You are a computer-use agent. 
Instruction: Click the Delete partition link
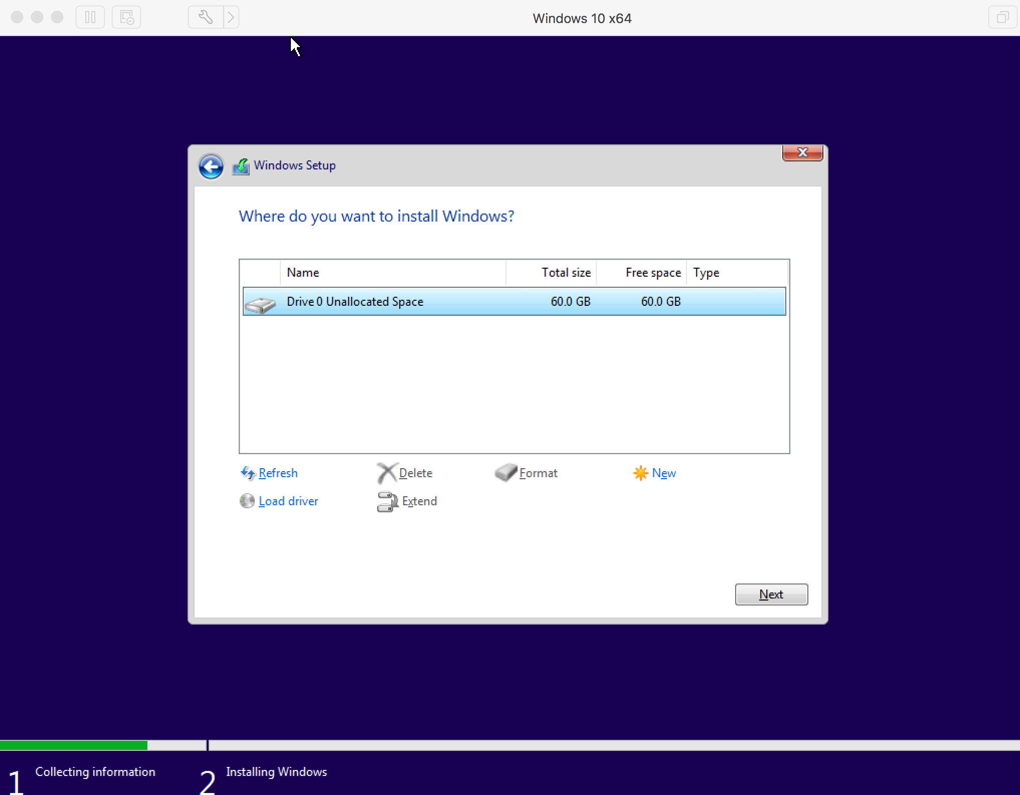(x=416, y=473)
